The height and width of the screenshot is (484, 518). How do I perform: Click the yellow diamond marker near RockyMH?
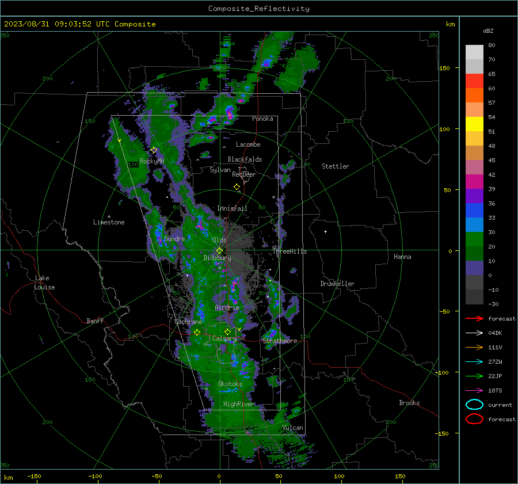tap(154, 150)
